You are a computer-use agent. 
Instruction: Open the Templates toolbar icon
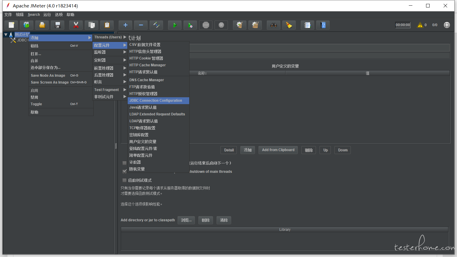coord(27,25)
